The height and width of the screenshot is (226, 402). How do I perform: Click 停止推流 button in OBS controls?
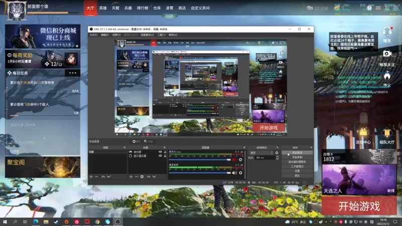coord(297,153)
